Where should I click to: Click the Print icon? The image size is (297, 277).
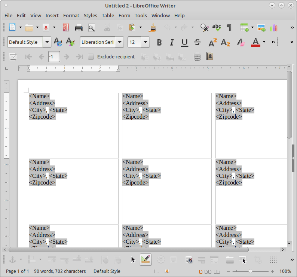click(79, 28)
